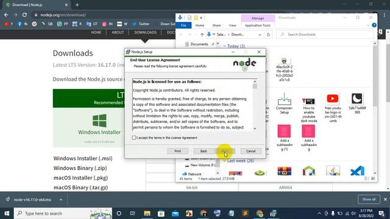Image resolution: width=390 pixels, height=219 pixels.
Task: Click Chrome's back navigation arrow
Action: click(x=6, y=15)
